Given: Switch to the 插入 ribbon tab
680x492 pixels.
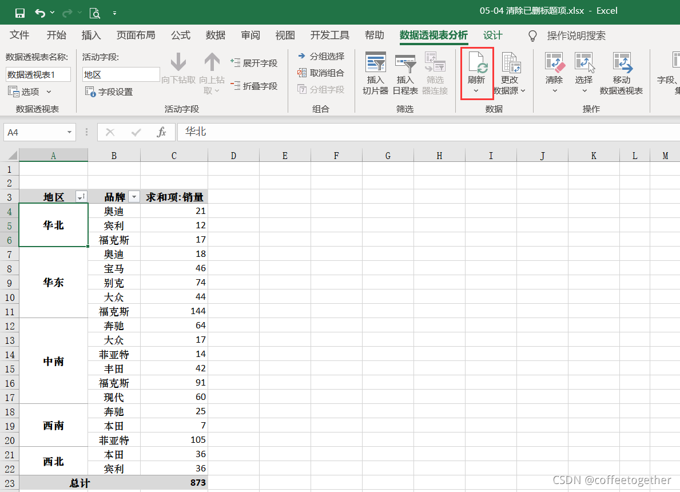Looking at the screenshot, I should pos(91,35).
